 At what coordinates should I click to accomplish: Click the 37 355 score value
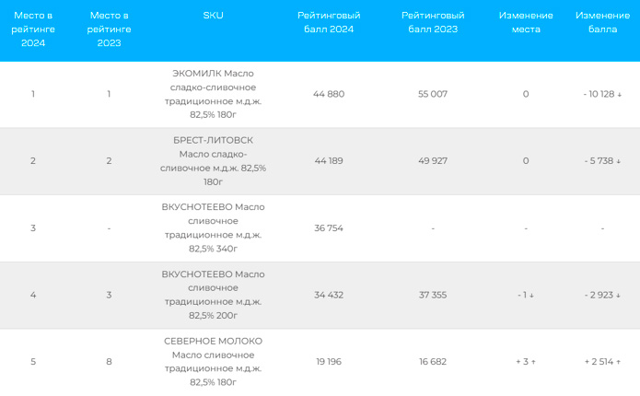[x=433, y=295]
